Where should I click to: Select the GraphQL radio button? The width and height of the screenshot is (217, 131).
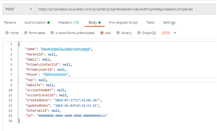(x=139, y=33)
